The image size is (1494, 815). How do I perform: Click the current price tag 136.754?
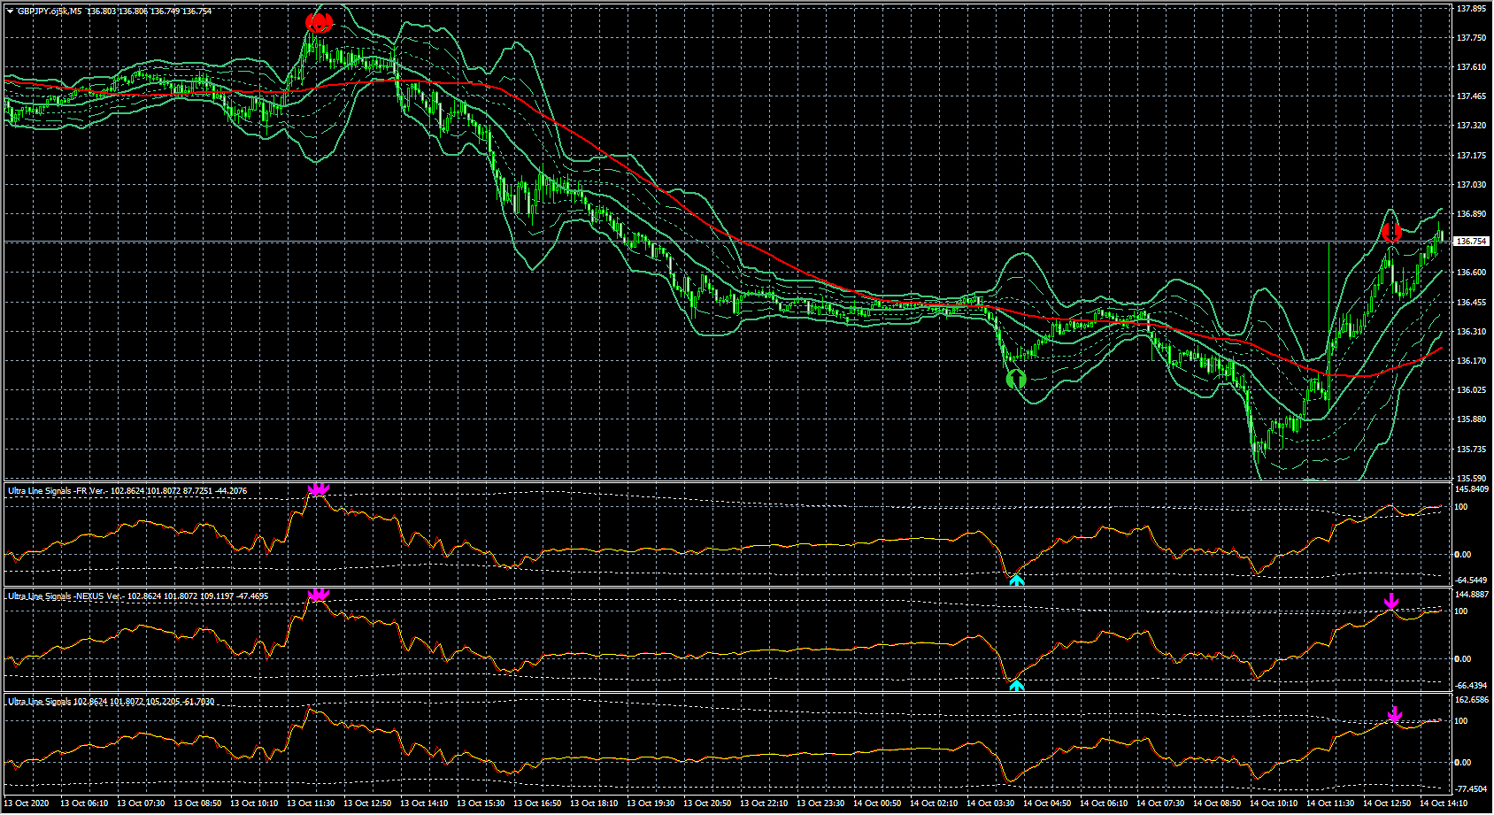tap(1470, 242)
